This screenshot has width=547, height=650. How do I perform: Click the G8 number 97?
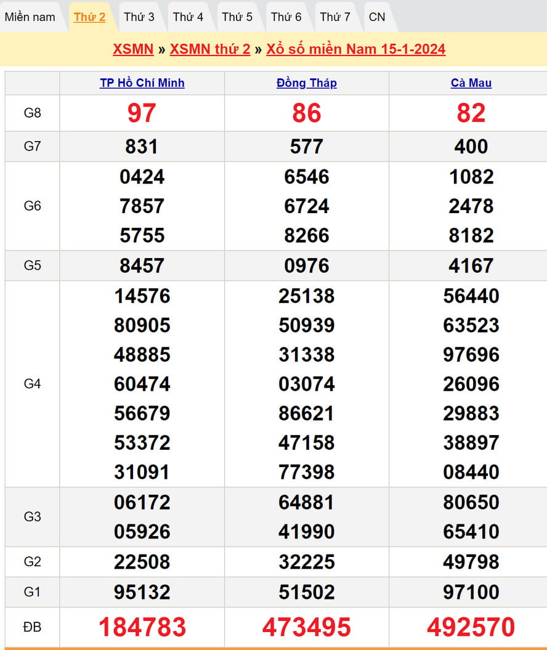142,113
